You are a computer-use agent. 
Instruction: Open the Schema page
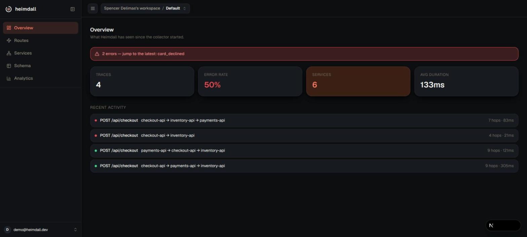[41, 66]
